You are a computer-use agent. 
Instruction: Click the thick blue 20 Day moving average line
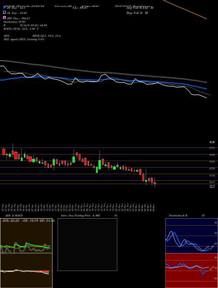103,79
